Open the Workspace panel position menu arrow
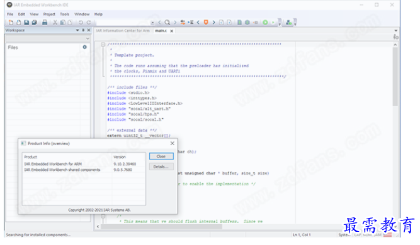Image resolution: width=420 pixels, height=245 pixels. (77, 30)
